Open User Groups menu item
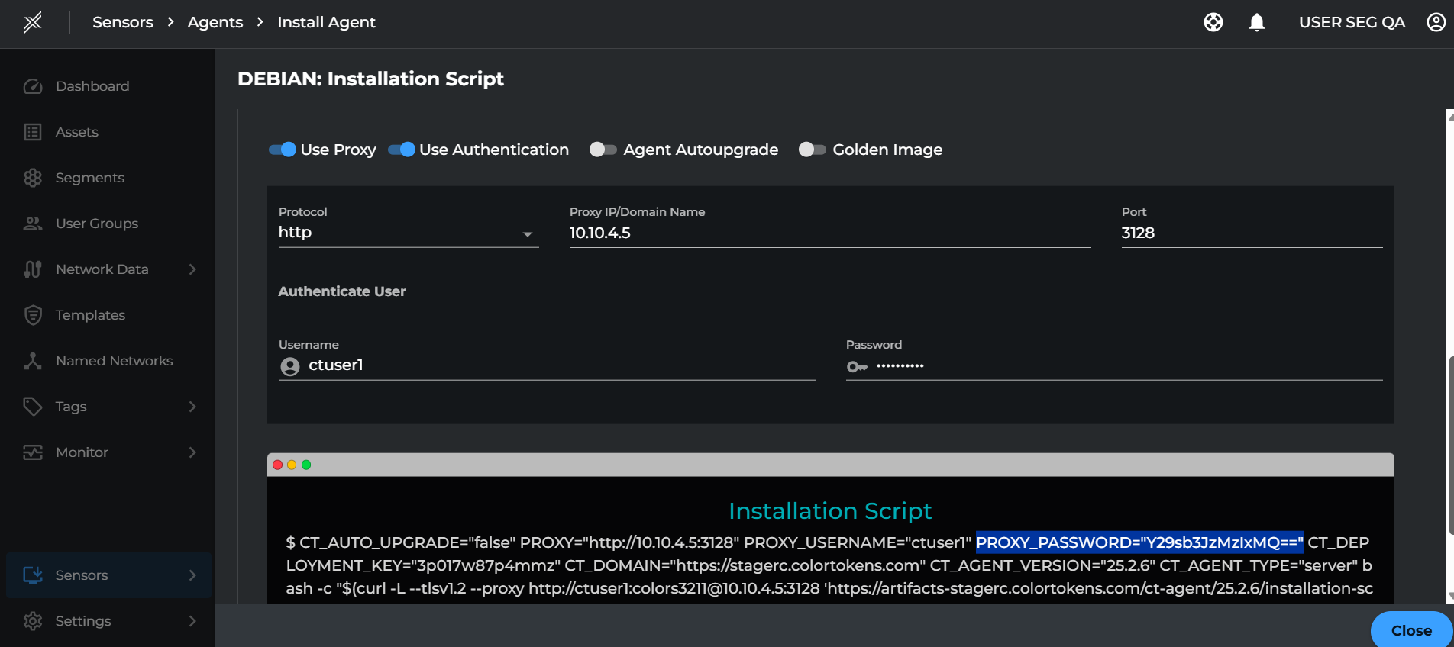The width and height of the screenshot is (1454, 647). (x=96, y=224)
